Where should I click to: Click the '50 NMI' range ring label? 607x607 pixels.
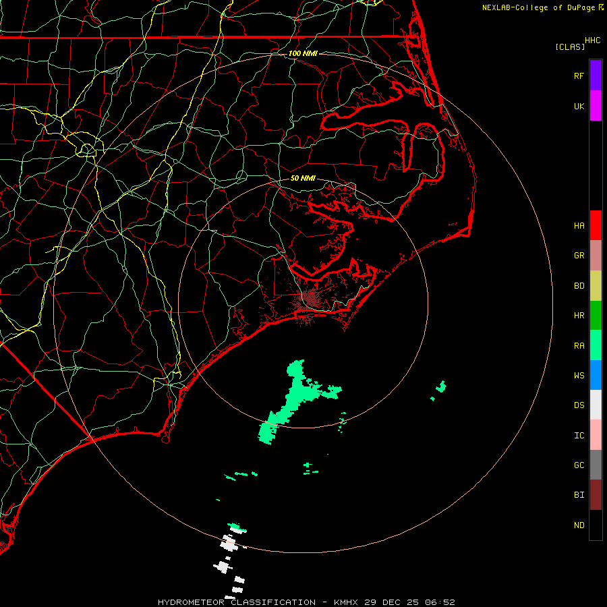pyautogui.click(x=303, y=178)
